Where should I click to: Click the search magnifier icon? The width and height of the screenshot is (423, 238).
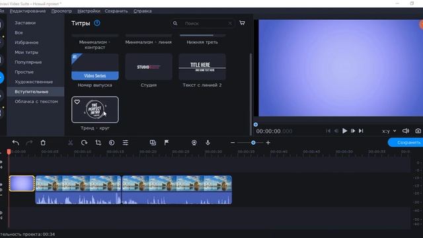point(175,24)
